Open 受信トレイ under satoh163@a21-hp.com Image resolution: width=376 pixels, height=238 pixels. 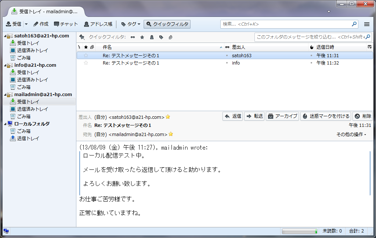[x=28, y=43]
